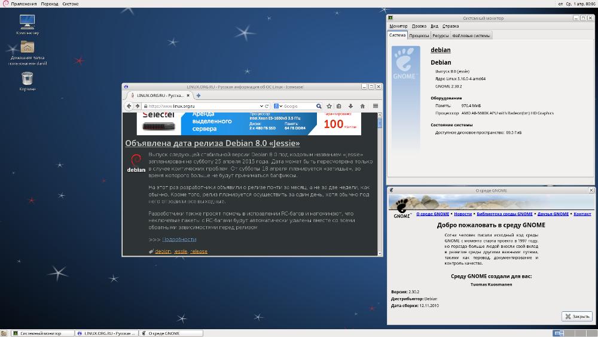Select the first workspace in switcher
This screenshot has width=598, height=337.
click(x=559, y=333)
